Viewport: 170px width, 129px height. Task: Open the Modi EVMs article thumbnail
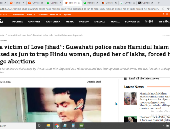tap(130, 119)
